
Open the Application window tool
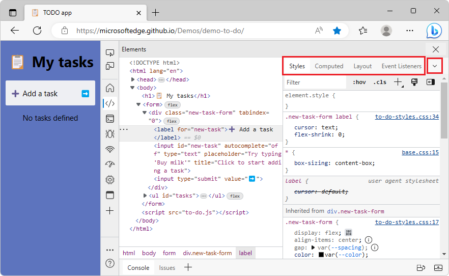[x=110, y=195]
